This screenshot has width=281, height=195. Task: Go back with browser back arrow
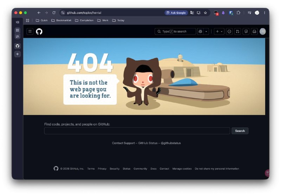coord(39,13)
